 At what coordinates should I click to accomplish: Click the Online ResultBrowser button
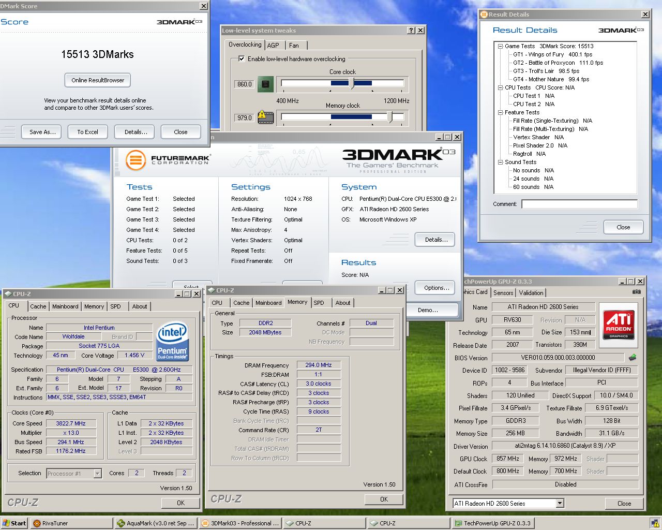click(x=98, y=80)
